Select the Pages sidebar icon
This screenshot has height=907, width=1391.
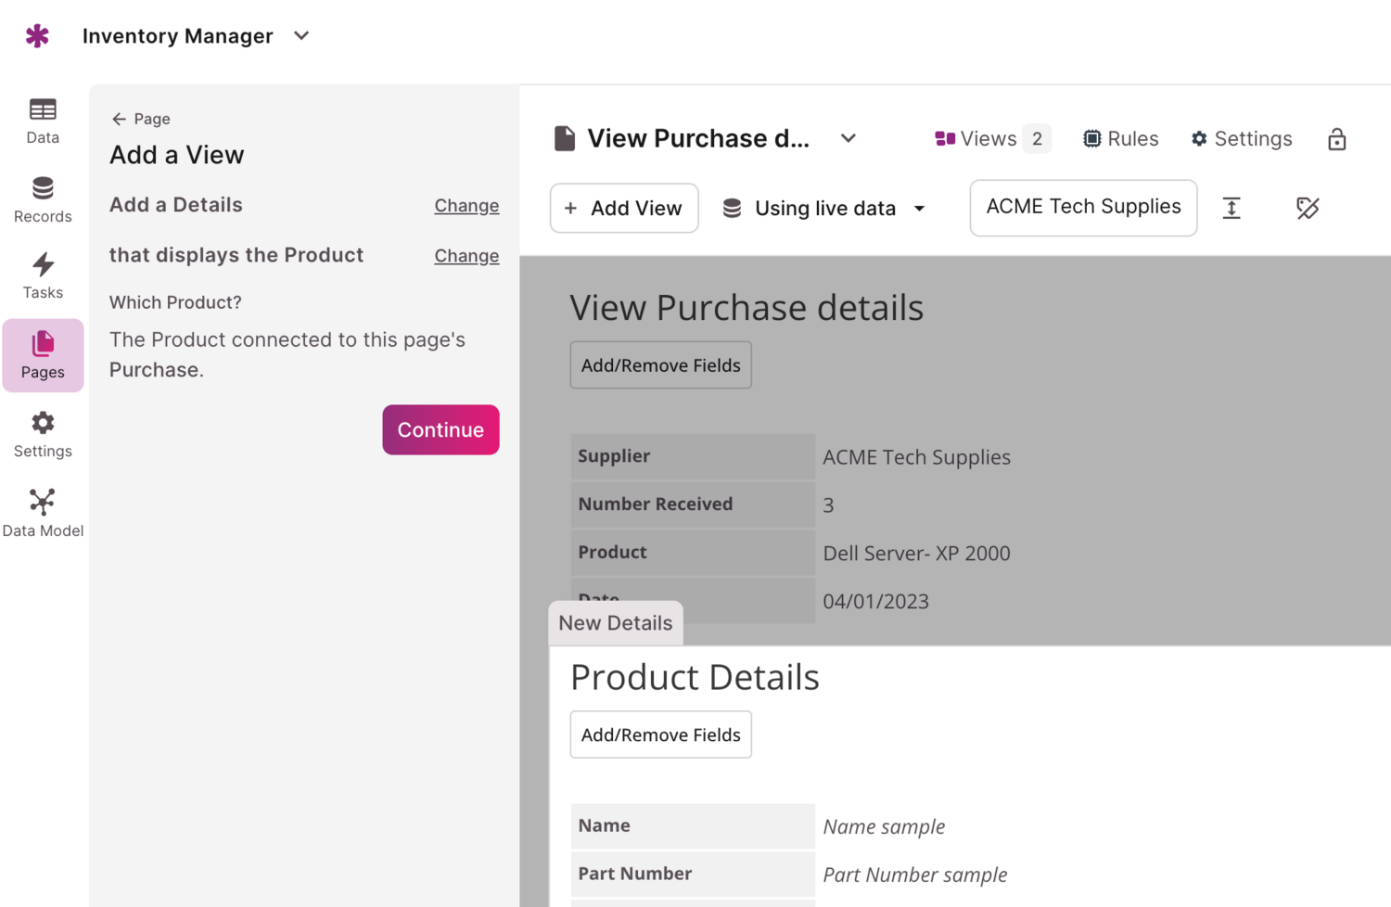click(43, 355)
